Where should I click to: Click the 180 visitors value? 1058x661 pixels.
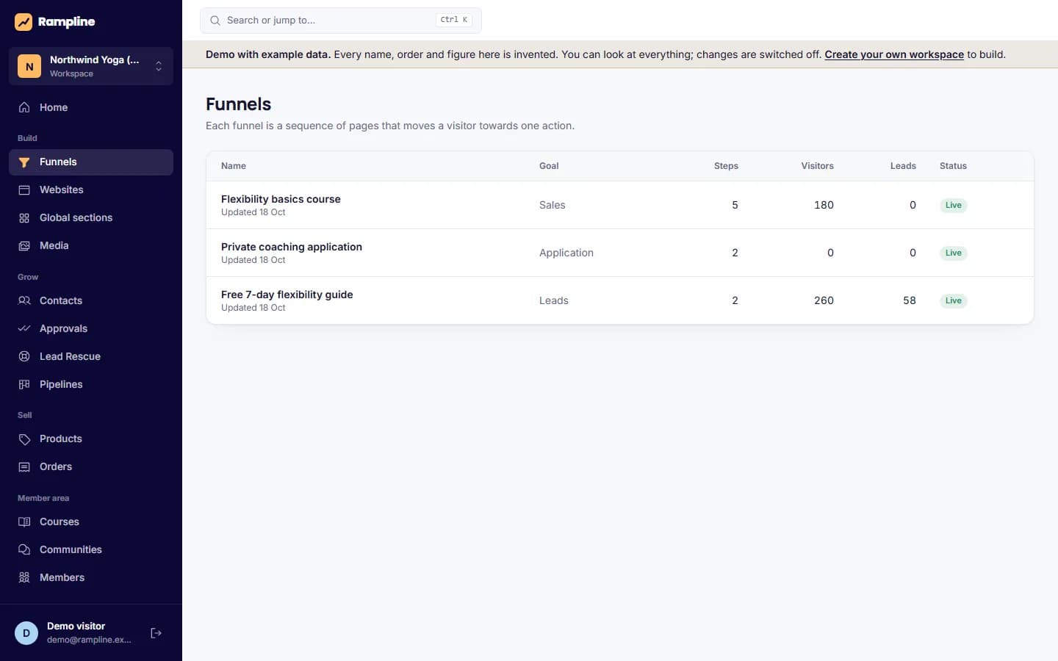click(824, 205)
